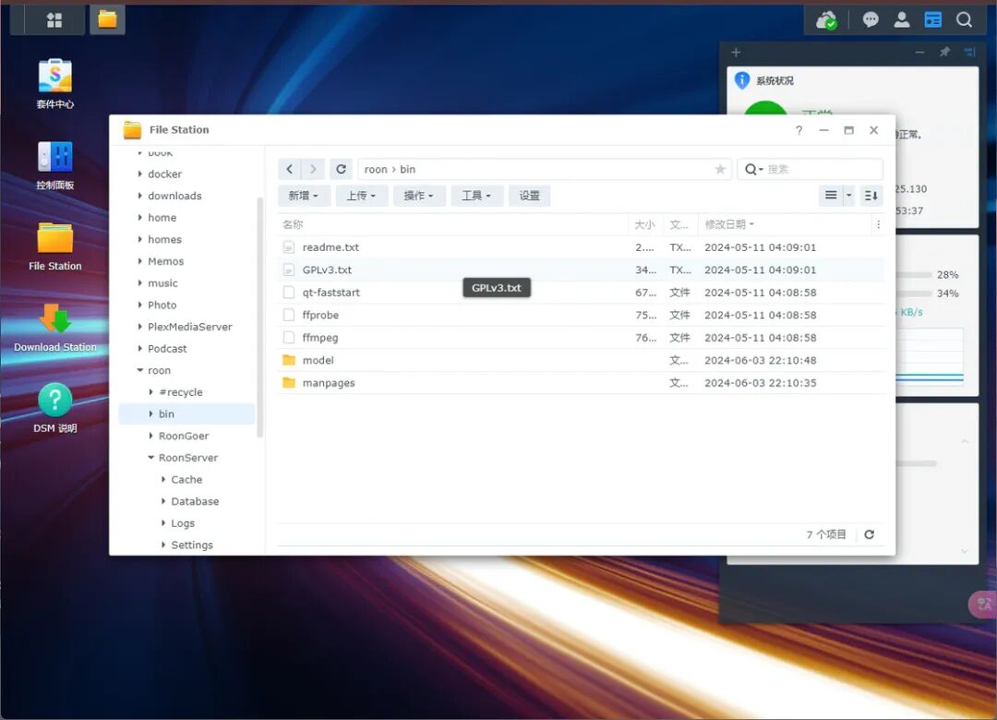Screen dimensions: 997x720
Task: Collapse the RoonServer tree node
Action: point(150,457)
